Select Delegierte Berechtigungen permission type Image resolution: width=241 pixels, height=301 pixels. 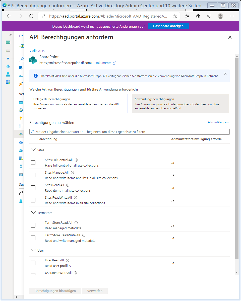(79, 104)
